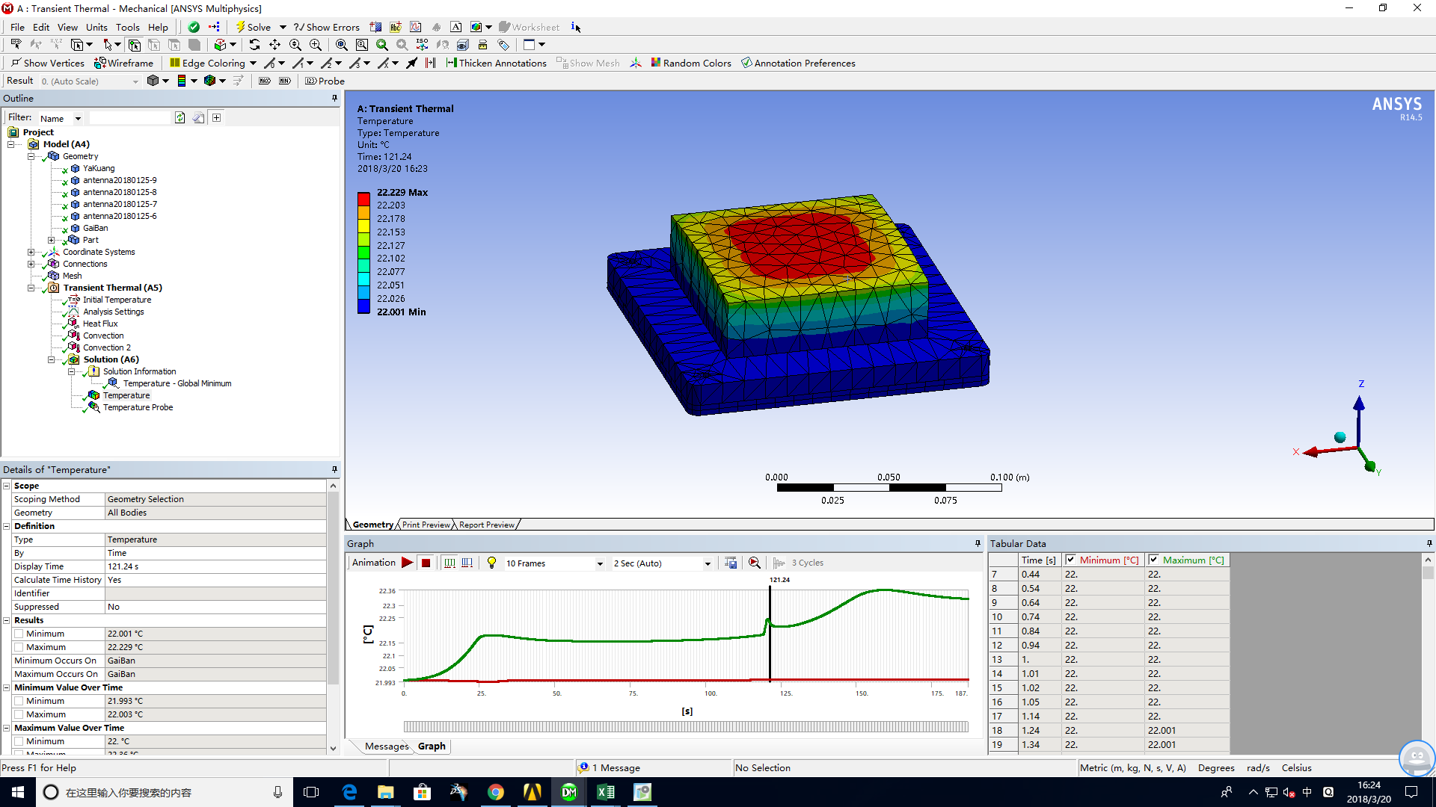Play the result animation
The image size is (1436, 807).
tap(408, 563)
